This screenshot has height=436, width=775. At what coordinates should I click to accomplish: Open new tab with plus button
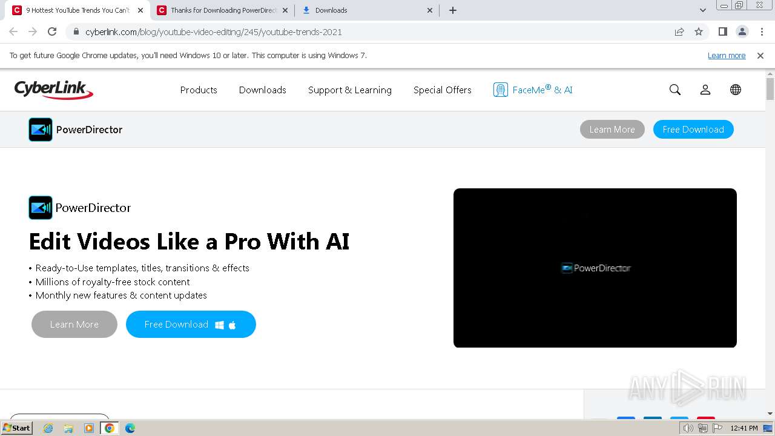tap(453, 10)
